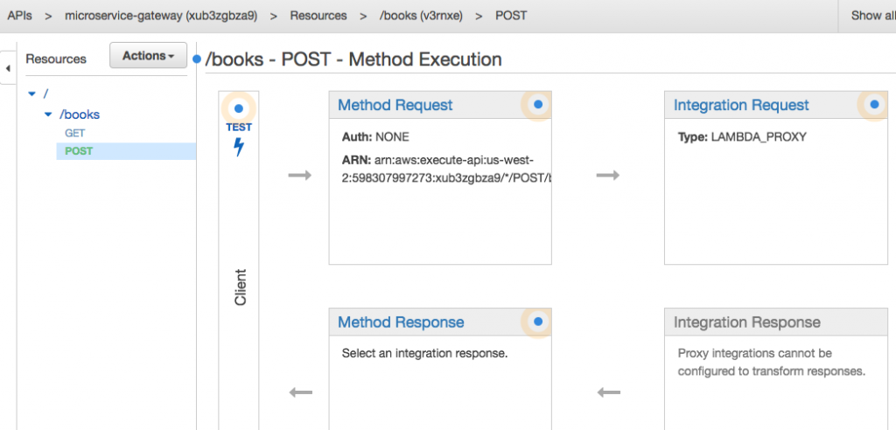Click 'Proxy integrations cannot be configured' text

click(x=772, y=362)
